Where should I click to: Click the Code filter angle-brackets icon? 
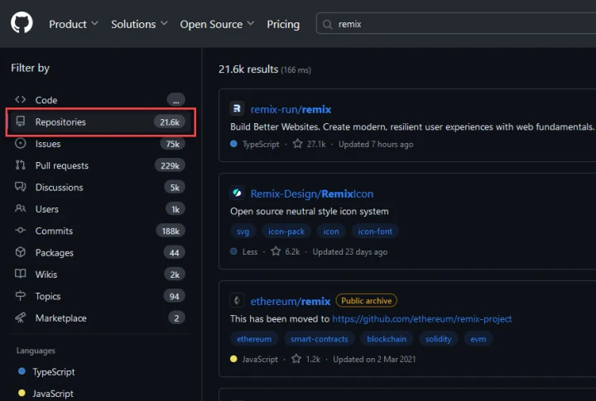[20, 99]
